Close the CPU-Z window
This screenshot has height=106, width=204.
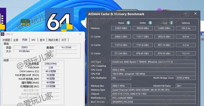pos(80,34)
